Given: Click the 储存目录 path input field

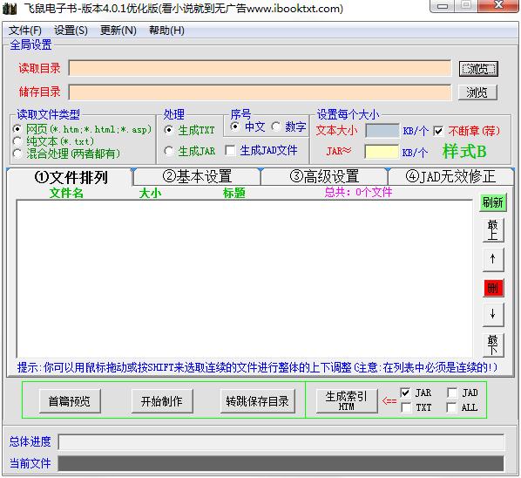Looking at the screenshot, I should pyautogui.click(x=260, y=92).
